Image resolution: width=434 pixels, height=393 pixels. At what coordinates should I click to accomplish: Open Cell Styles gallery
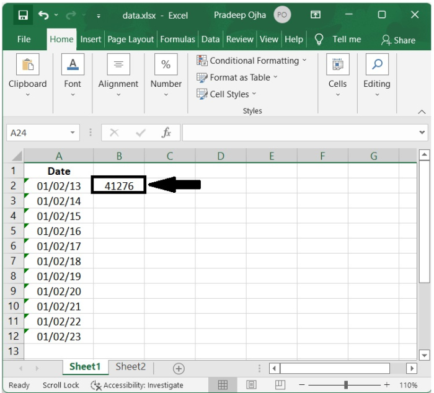(x=226, y=94)
